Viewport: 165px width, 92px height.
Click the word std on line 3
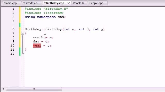(x=61, y=17)
